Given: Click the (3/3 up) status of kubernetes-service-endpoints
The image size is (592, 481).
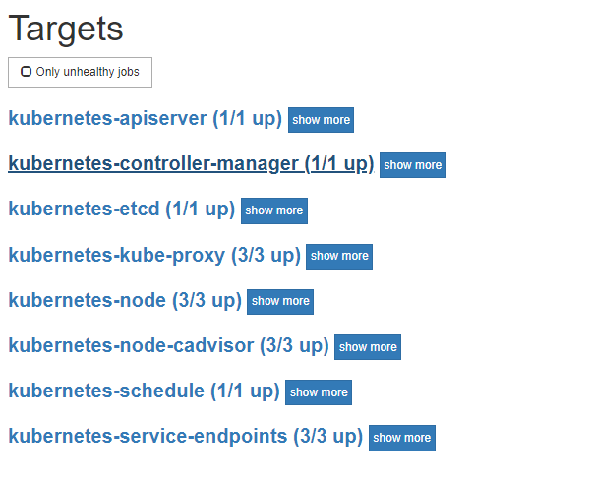Looking at the screenshot, I should point(328,436).
